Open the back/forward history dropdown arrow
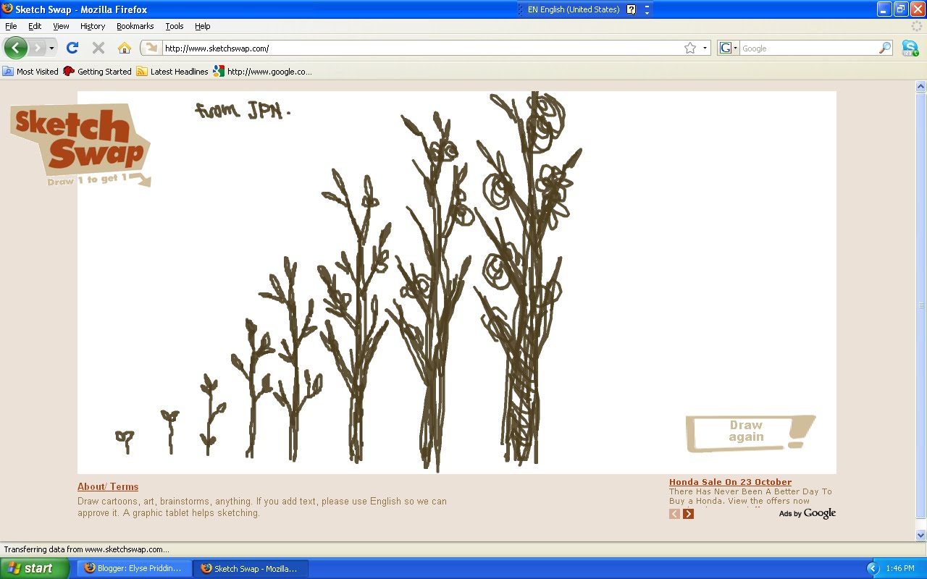 click(51, 48)
